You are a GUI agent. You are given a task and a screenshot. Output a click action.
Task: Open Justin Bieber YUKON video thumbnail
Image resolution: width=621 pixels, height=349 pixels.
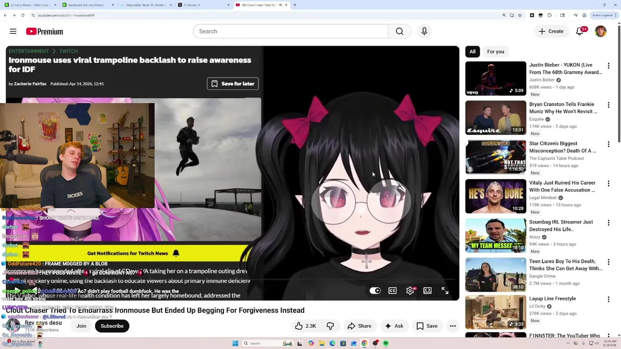(x=495, y=78)
